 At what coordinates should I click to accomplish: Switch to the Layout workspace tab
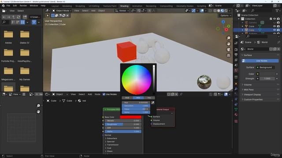tap(55, 6)
